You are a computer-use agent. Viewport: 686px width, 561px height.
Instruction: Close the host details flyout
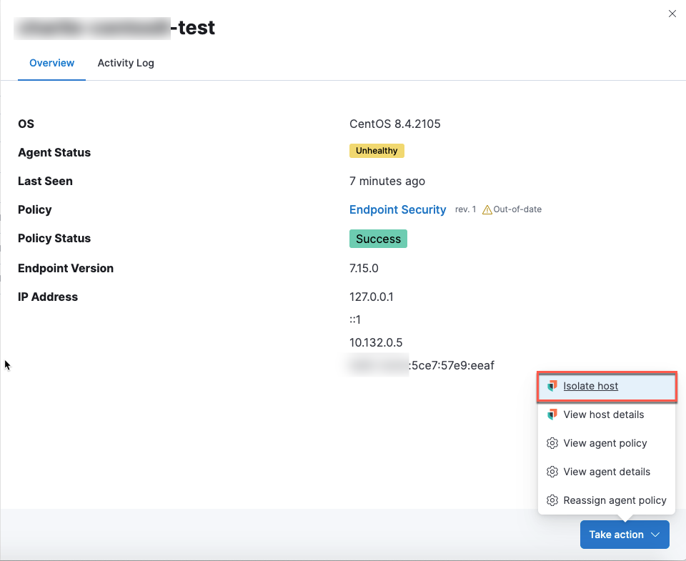[x=672, y=14]
